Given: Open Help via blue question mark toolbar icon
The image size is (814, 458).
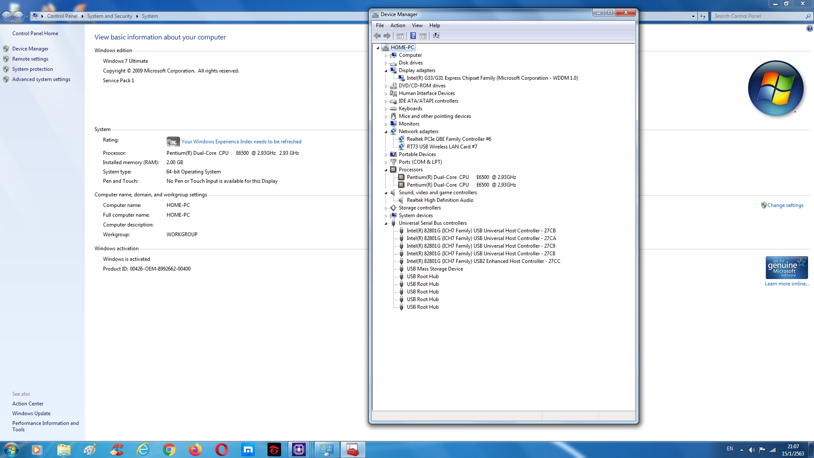Looking at the screenshot, I should click(413, 36).
